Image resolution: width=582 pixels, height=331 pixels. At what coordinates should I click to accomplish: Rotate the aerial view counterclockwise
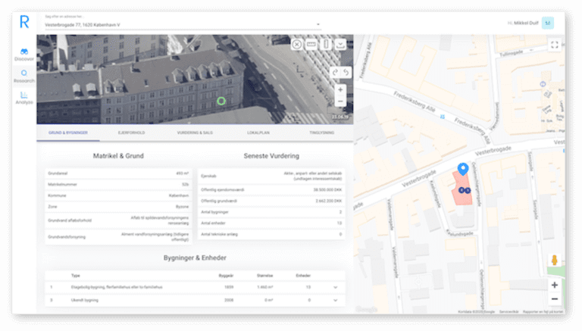tap(346, 72)
